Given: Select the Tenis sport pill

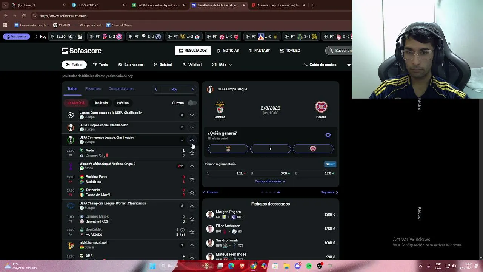Looking at the screenshot, I should (100, 65).
